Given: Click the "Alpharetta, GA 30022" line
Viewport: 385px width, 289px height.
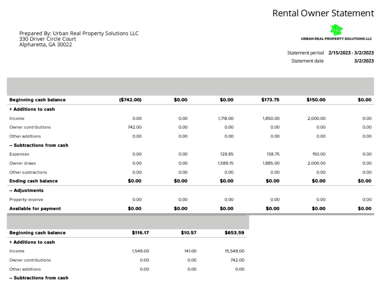Looking at the screenshot, I should [46, 45].
